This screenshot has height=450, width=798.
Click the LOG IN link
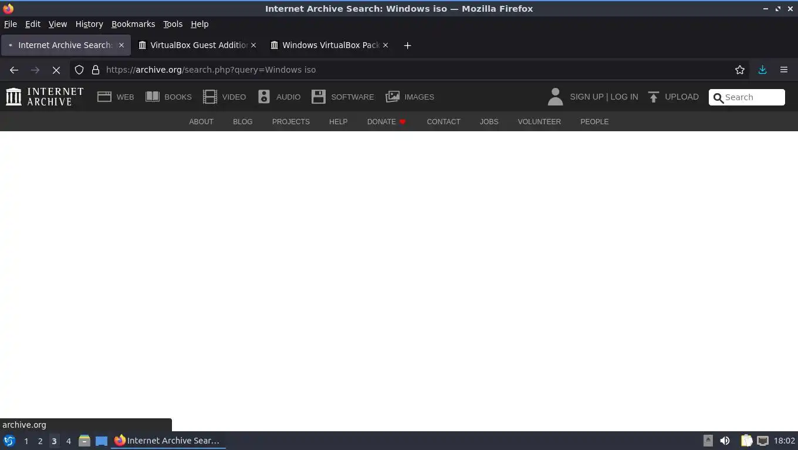pyautogui.click(x=624, y=97)
